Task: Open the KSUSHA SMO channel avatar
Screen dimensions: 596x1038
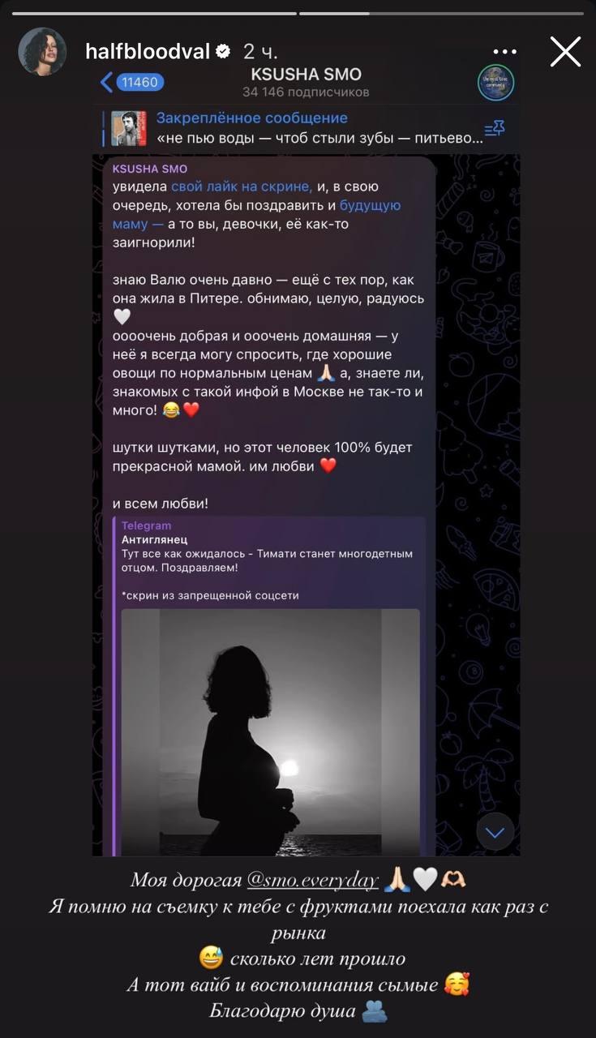Action: coord(495,83)
